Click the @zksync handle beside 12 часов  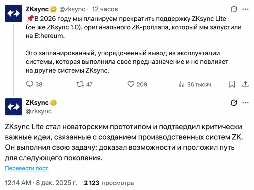tap(72, 9)
